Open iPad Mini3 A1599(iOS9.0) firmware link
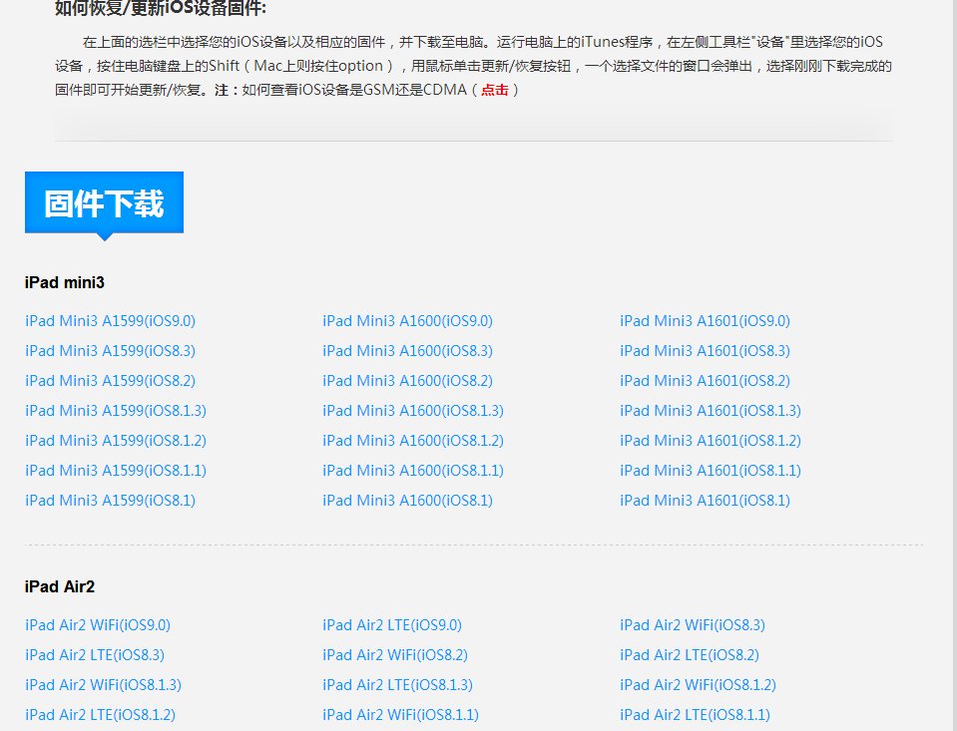 111,321
